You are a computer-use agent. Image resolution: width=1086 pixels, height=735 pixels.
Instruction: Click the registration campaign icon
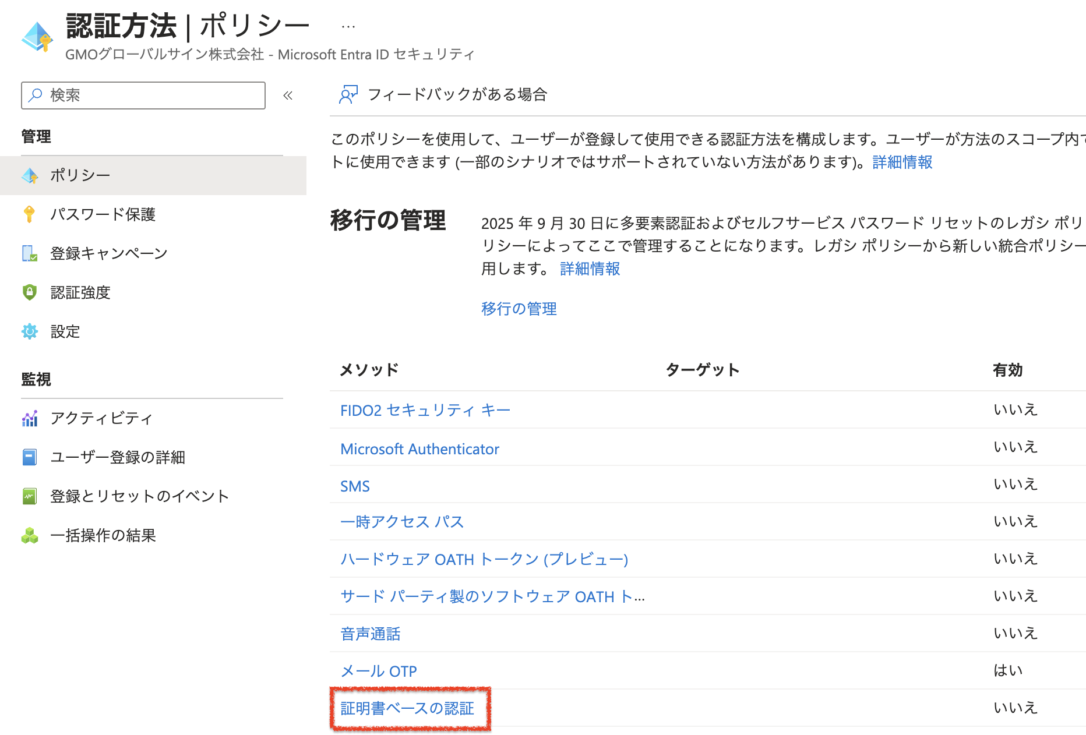click(x=29, y=253)
